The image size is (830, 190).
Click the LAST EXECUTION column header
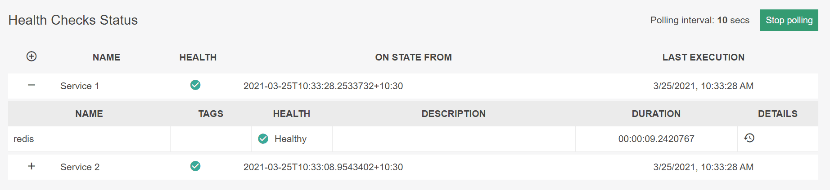click(704, 57)
